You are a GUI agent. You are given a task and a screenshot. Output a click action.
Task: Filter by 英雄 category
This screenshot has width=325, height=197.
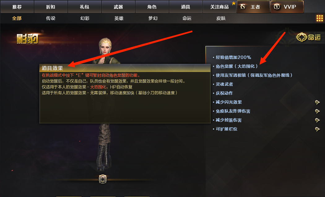pos(119,18)
